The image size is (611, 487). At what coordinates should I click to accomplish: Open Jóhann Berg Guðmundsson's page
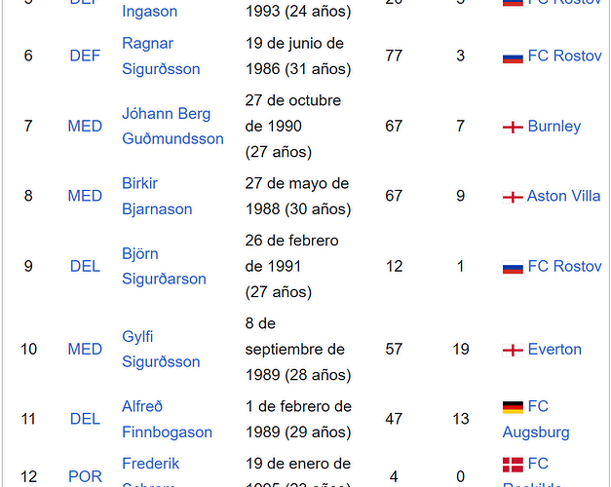point(172,127)
